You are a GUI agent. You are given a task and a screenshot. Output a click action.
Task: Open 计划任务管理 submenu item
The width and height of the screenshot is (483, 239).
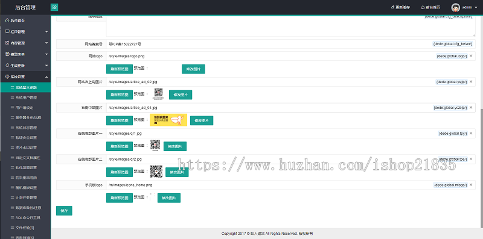[x=25, y=197]
